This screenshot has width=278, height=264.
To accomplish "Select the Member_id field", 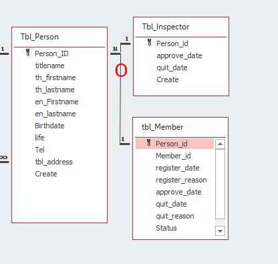I will pos(173,156).
